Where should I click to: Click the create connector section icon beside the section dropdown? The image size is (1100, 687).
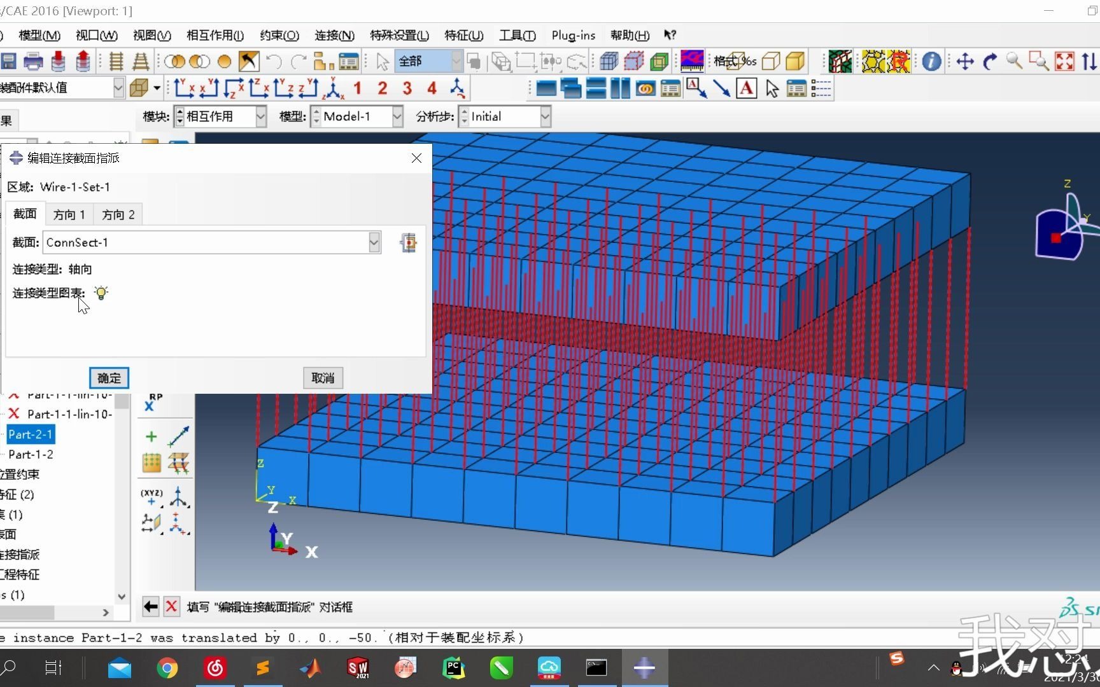408,242
